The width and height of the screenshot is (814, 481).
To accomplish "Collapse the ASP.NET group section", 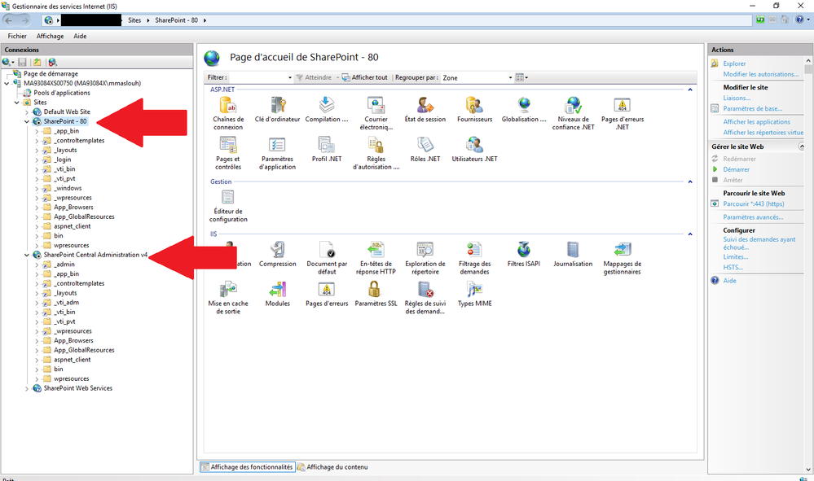I will point(690,90).
